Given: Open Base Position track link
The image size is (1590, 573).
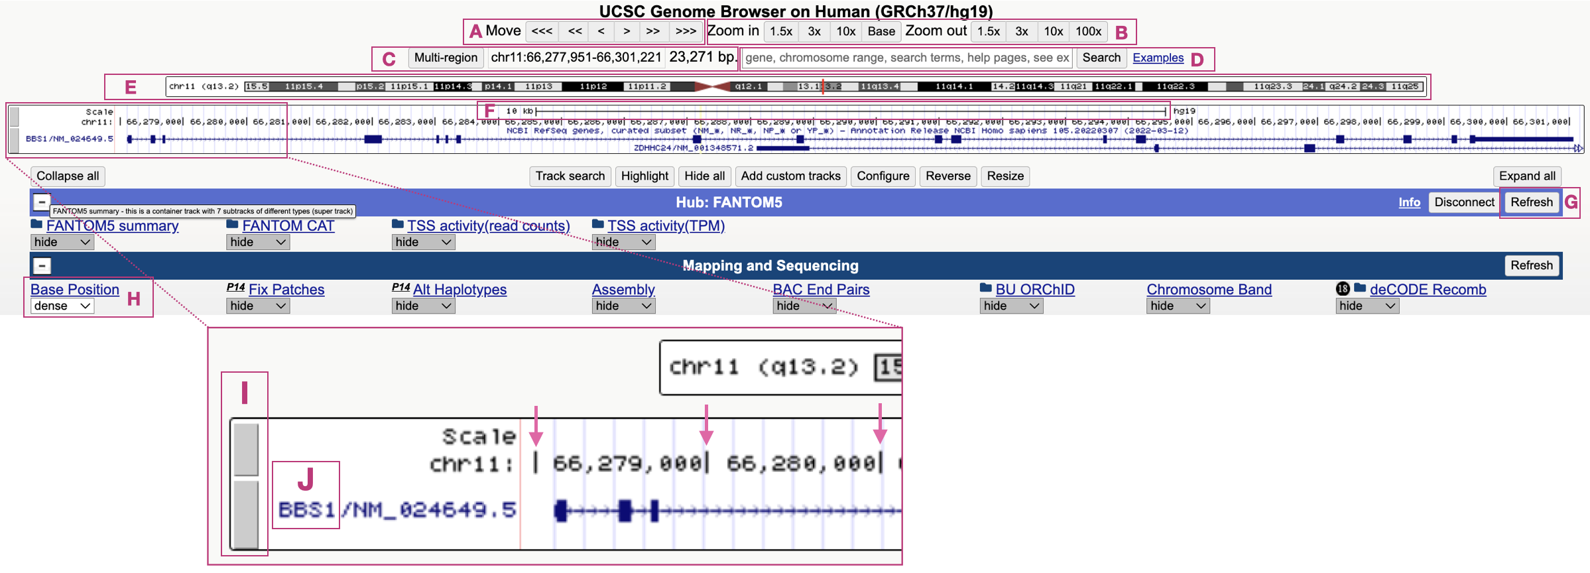Looking at the screenshot, I should click(x=75, y=290).
